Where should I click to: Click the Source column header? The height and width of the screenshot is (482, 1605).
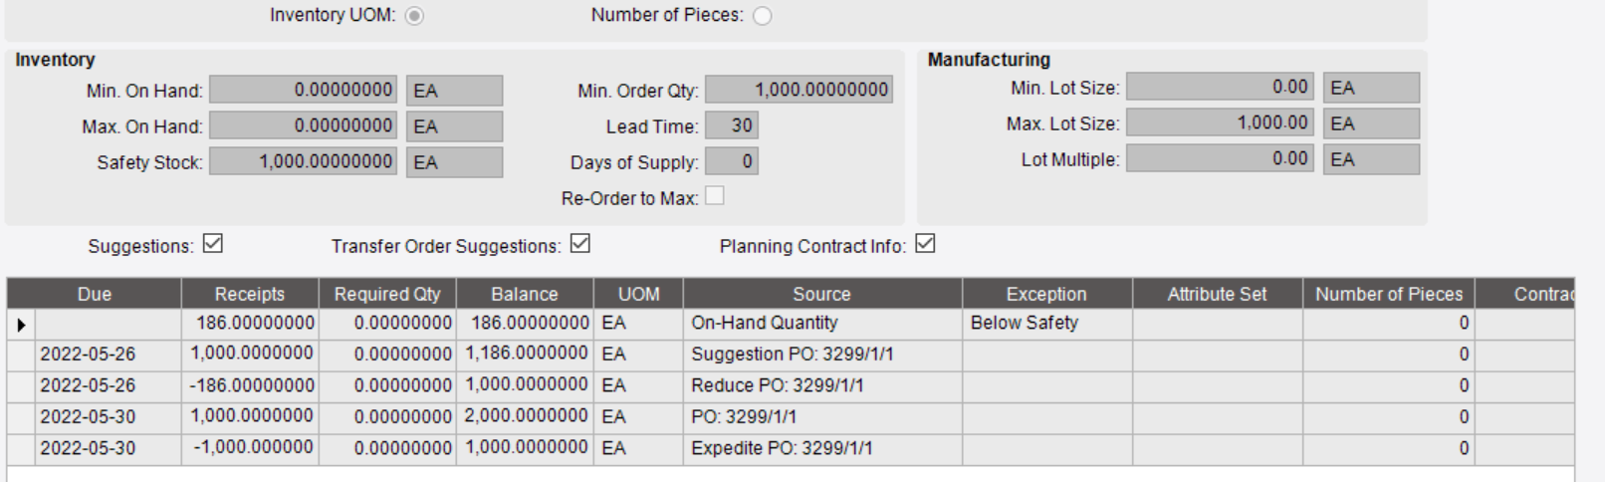click(822, 294)
